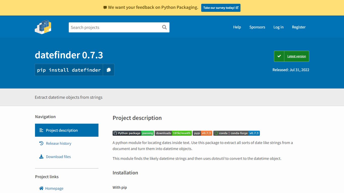Click the PyPI logo
The image size is (344, 193).
click(43, 27)
